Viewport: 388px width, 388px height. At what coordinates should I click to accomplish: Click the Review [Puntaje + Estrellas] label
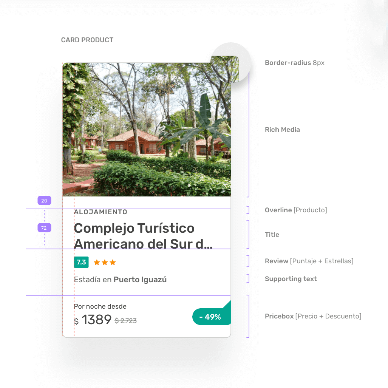coord(309,261)
